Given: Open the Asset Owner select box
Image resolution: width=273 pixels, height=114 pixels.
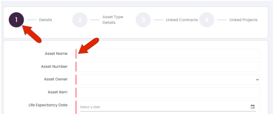Looking at the screenshot, I should coord(168,80).
